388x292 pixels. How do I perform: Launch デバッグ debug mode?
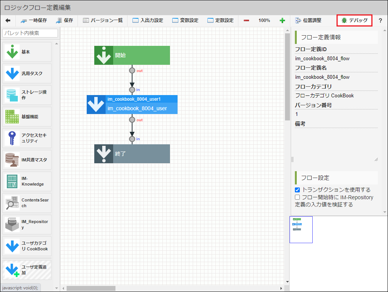click(354, 20)
